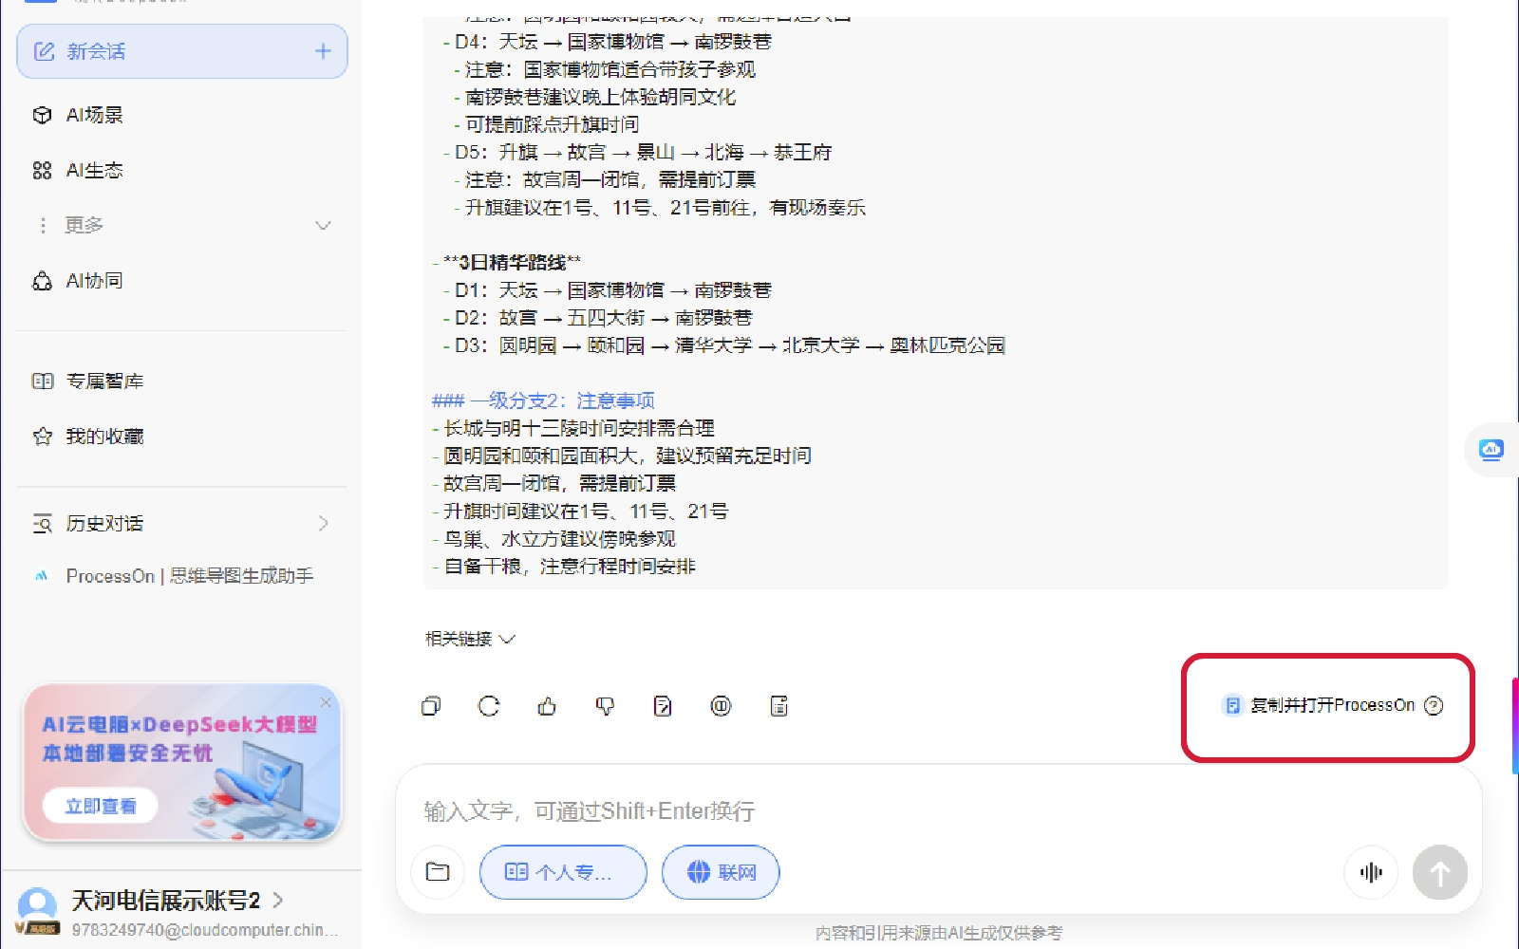Screen dimensions: 1519x949
Task: Copy the reply using the copy icon
Action: [x=431, y=706]
